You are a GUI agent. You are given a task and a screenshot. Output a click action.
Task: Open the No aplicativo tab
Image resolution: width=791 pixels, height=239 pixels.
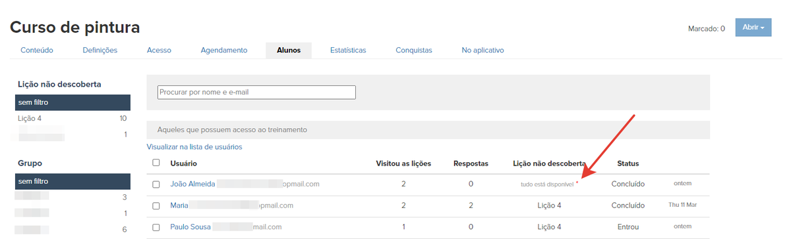pos(483,50)
